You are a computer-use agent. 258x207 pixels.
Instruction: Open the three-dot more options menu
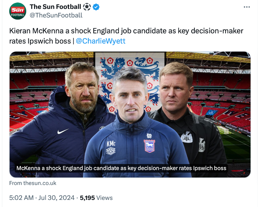pos(248,7)
